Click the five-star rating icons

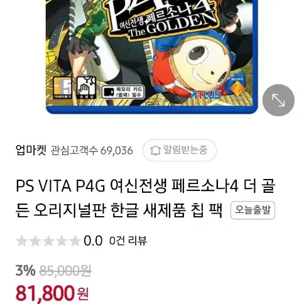(x=48, y=241)
